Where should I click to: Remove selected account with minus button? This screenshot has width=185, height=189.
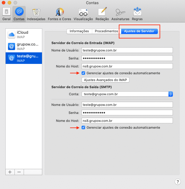[19, 172]
